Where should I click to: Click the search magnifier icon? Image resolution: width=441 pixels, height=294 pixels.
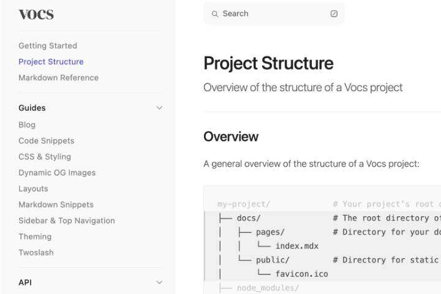click(x=215, y=13)
